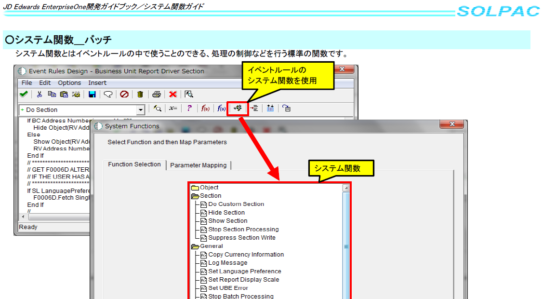Click the blue Save floppy icon

click(x=92, y=94)
